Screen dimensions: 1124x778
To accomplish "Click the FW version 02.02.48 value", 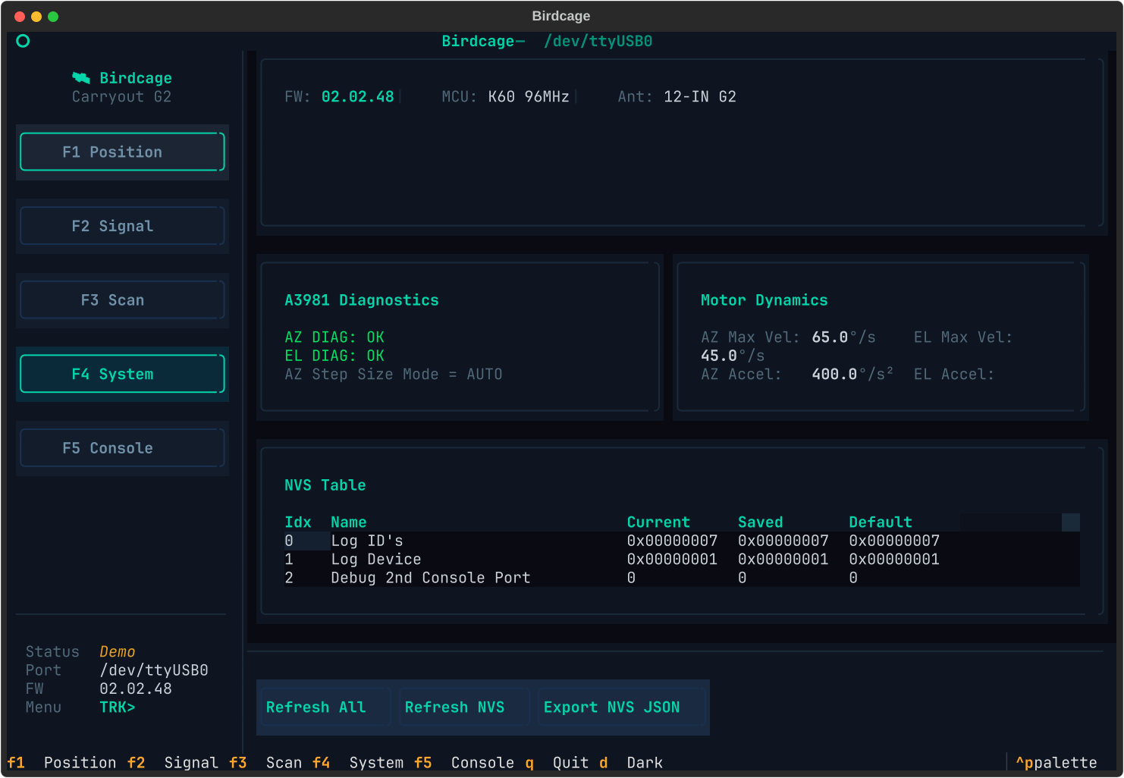I will (x=357, y=96).
